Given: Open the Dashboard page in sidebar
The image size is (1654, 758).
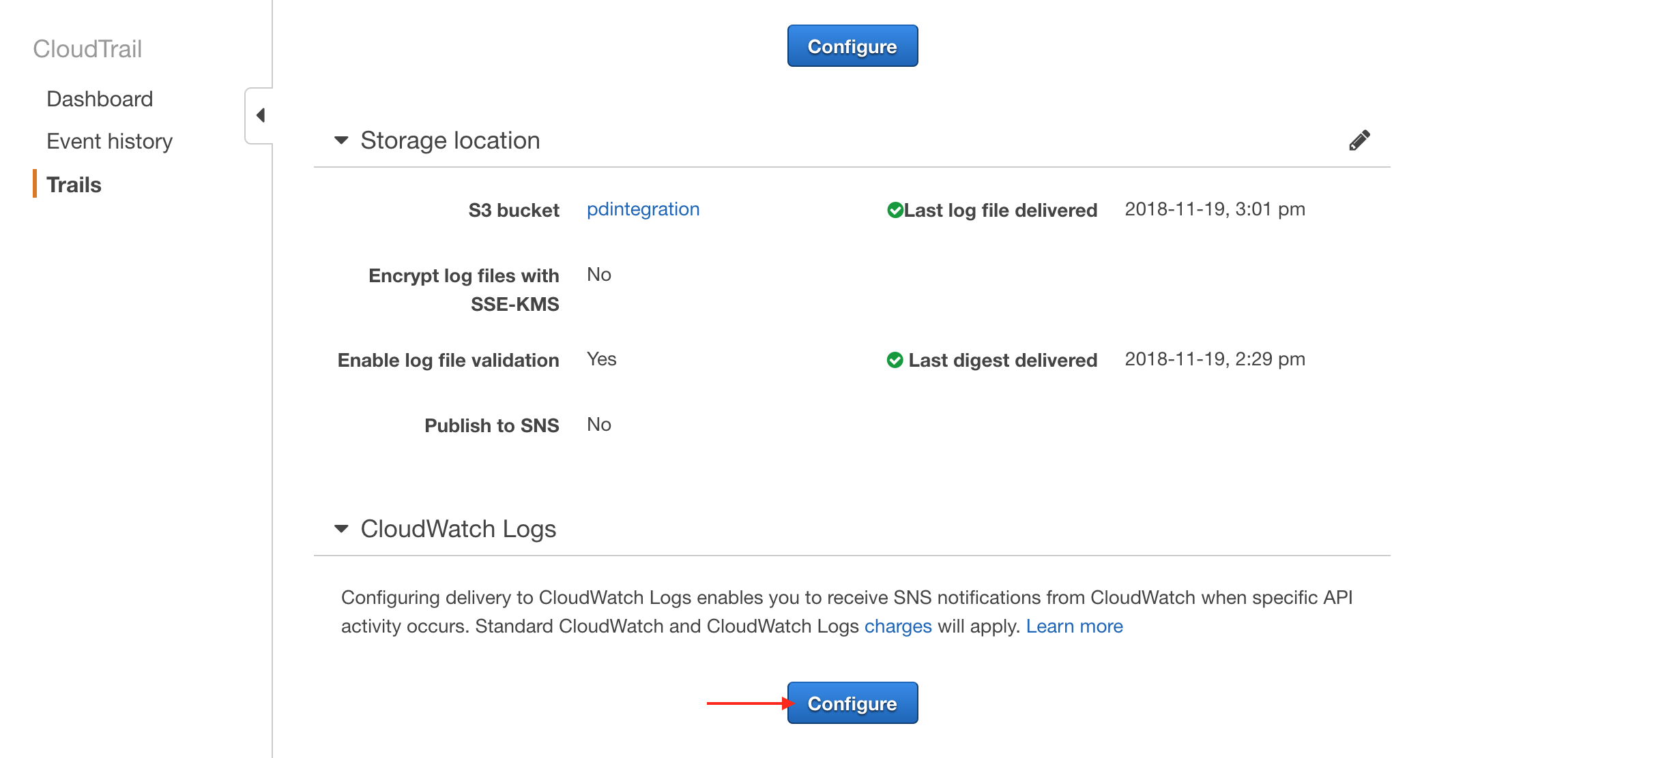Looking at the screenshot, I should pos(100,99).
